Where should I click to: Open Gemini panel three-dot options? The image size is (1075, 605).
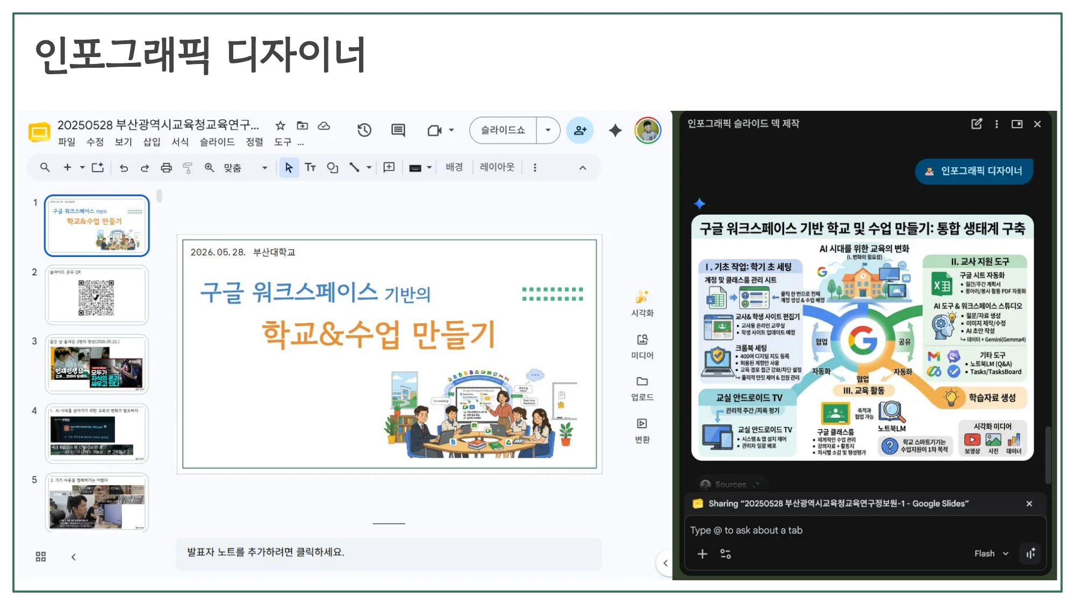(x=997, y=124)
